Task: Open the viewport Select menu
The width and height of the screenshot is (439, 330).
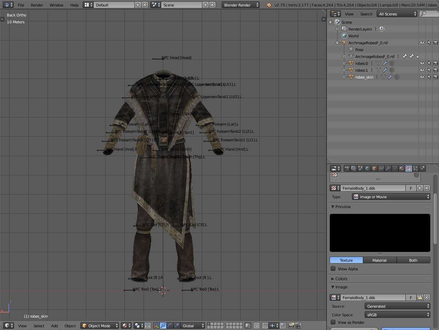Action: (39, 326)
